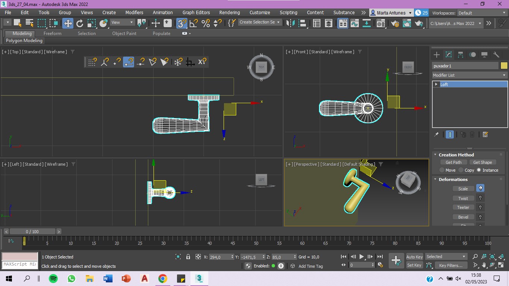
Task: Activate the Select and Rotate tool
Action: pos(80,23)
